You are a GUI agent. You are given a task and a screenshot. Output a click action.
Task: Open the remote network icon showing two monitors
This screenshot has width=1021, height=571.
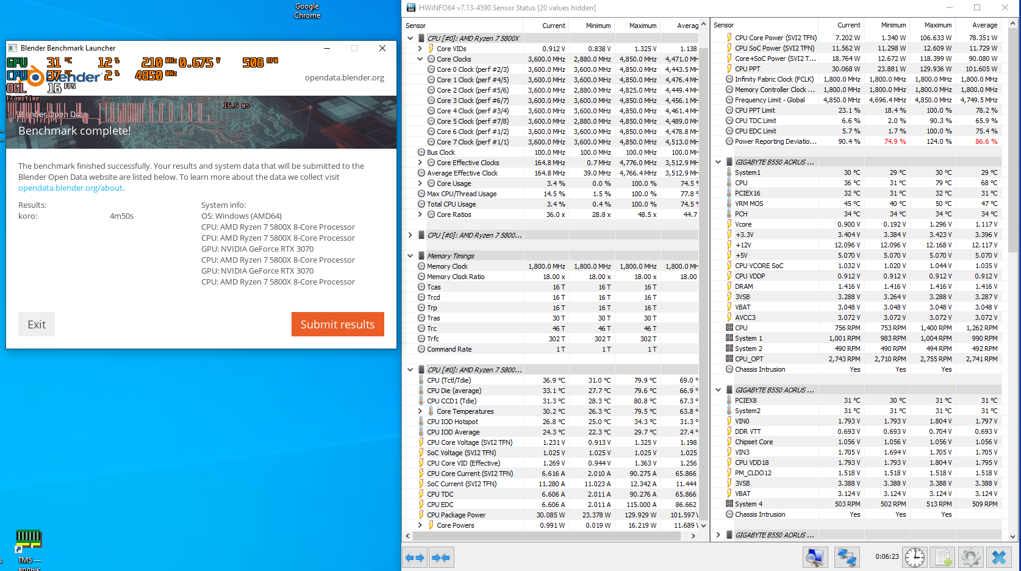(x=847, y=558)
